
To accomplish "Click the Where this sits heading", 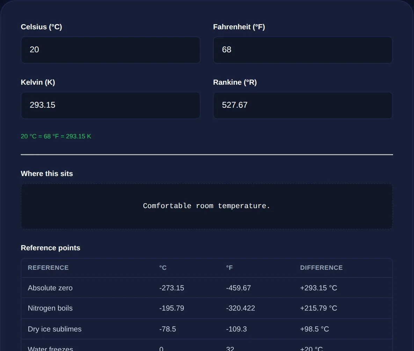I will pos(47,174).
